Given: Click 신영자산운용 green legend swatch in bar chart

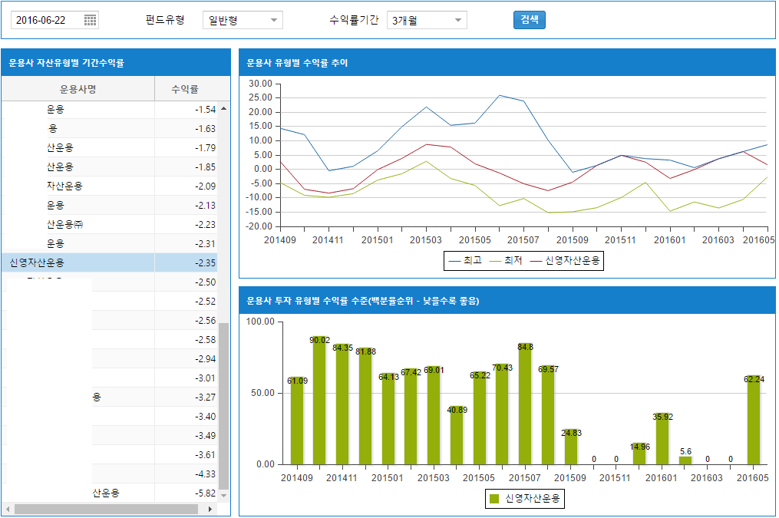Looking at the screenshot, I should pos(494,500).
